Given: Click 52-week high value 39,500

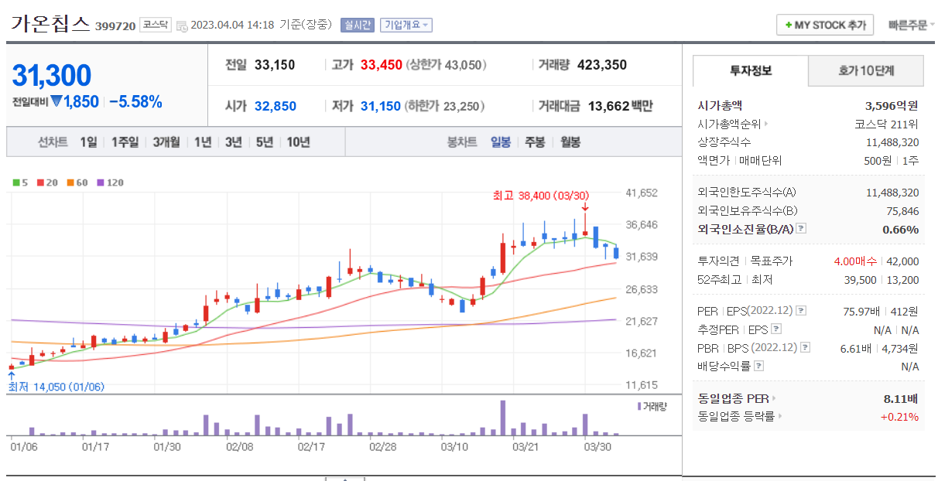Looking at the screenshot, I should [x=861, y=280].
